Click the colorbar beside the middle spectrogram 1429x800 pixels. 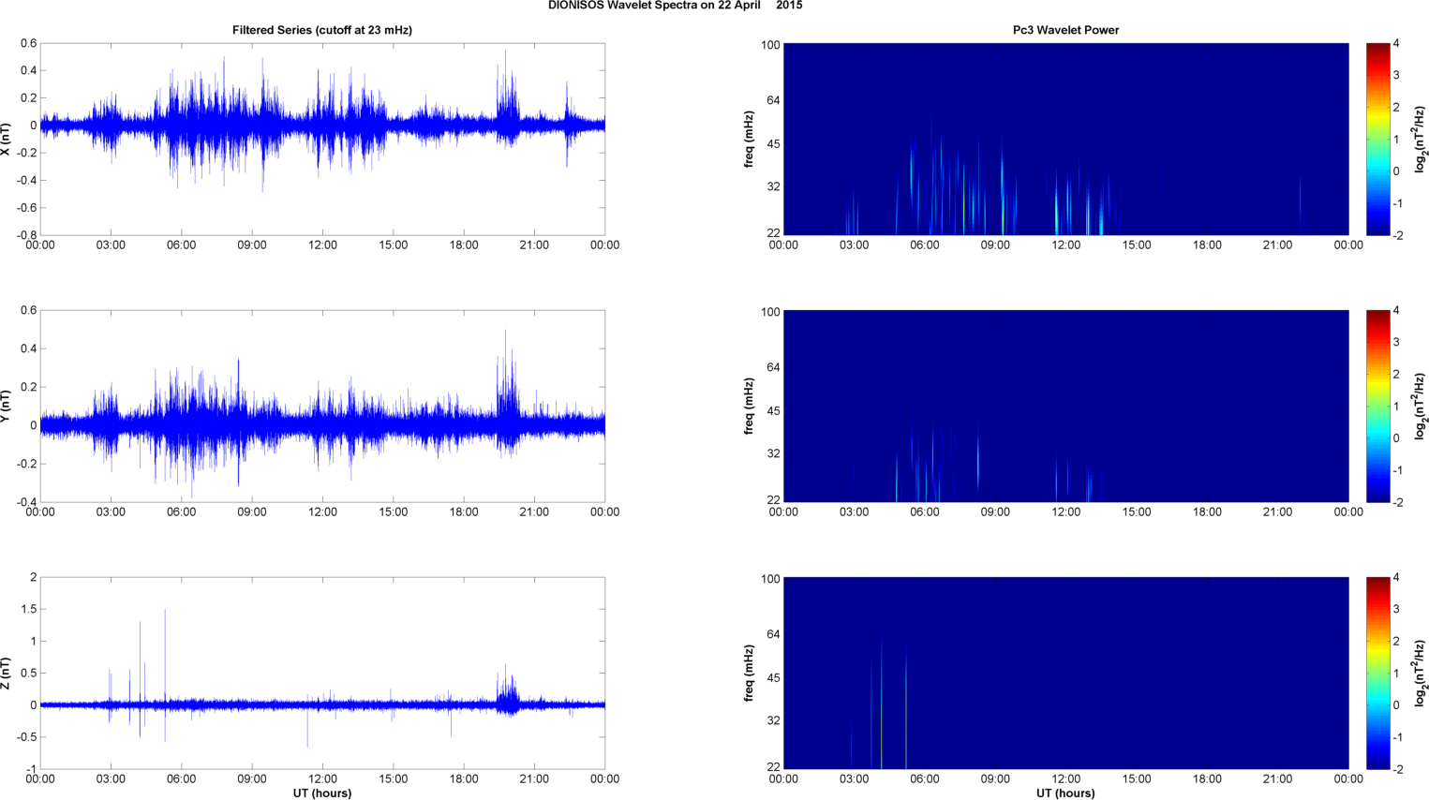[x=1377, y=406]
